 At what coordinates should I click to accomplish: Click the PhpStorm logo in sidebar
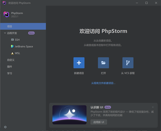[x=6, y=14]
